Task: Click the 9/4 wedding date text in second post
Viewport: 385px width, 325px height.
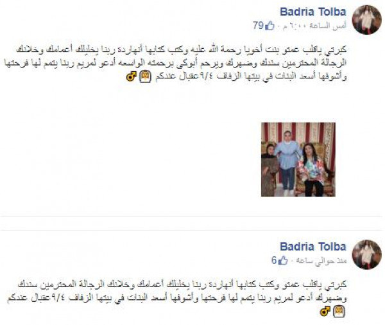Action: tap(60, 298)
